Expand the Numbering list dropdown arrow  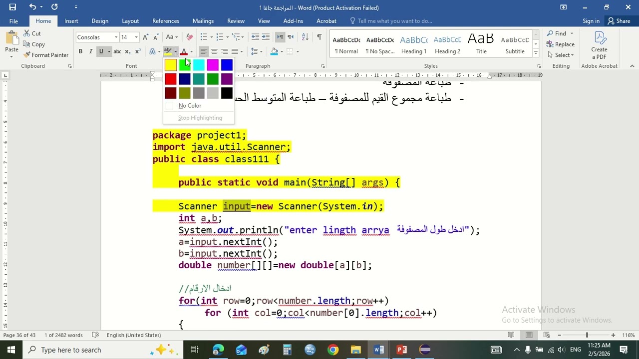click(227, 37)
